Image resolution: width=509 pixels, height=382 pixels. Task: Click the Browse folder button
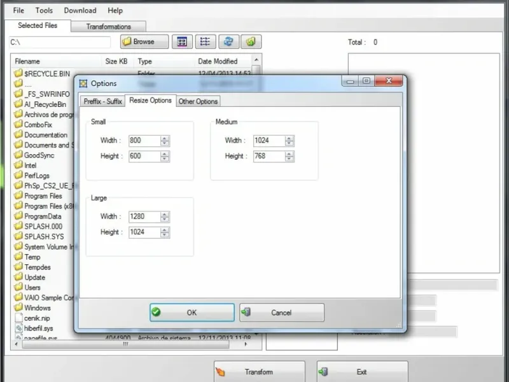(x=144, y=41)
